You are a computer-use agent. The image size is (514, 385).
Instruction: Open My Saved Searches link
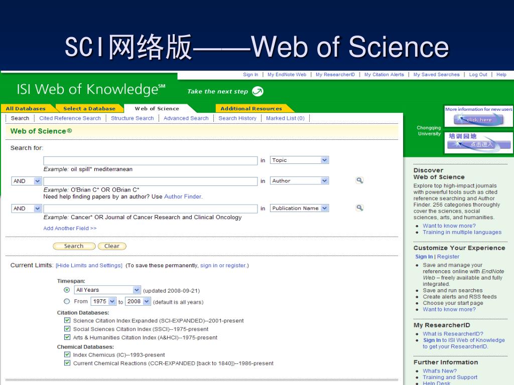(436, 75)
